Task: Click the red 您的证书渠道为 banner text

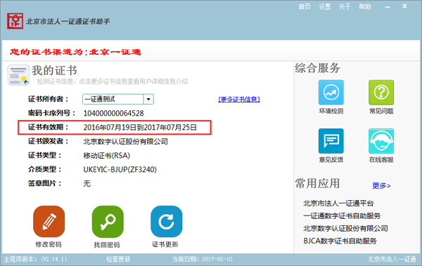Action: point(75,52)
